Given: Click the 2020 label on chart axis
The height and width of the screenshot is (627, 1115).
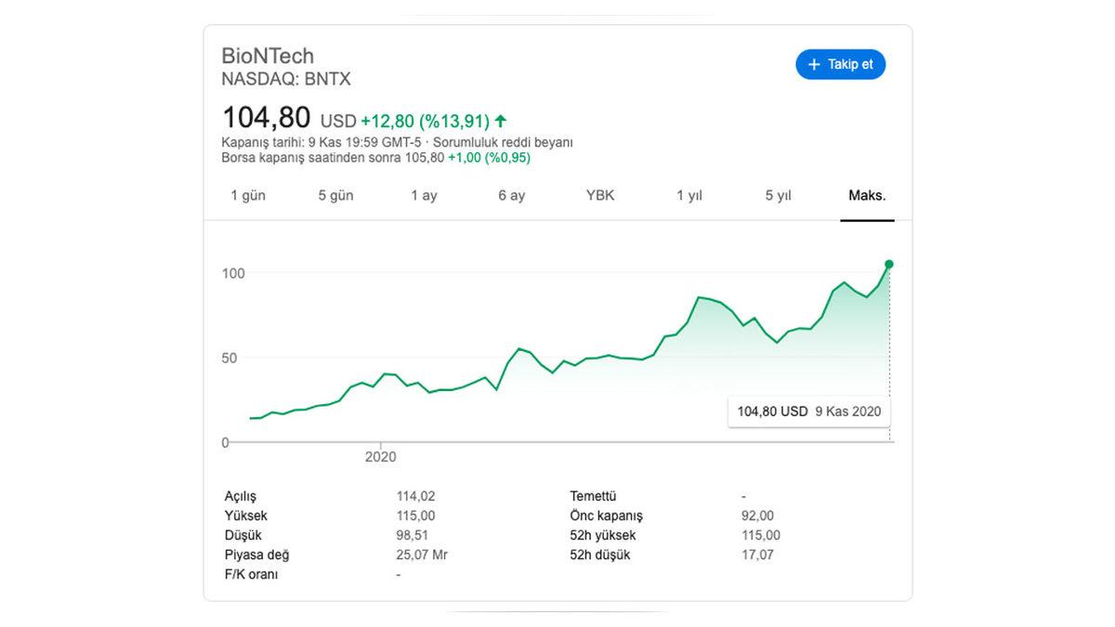Looking at the screenshot, I should (x=381, y=457).
